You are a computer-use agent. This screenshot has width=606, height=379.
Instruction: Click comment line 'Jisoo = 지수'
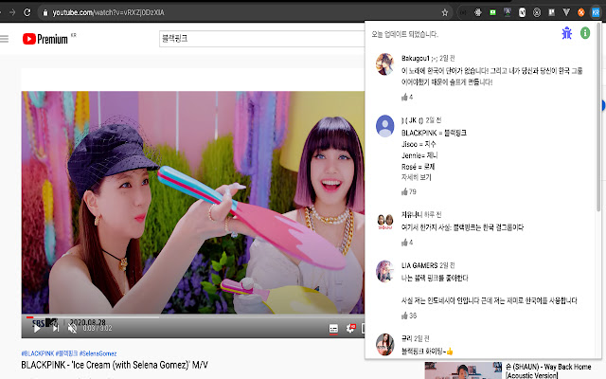click(419, 144)
